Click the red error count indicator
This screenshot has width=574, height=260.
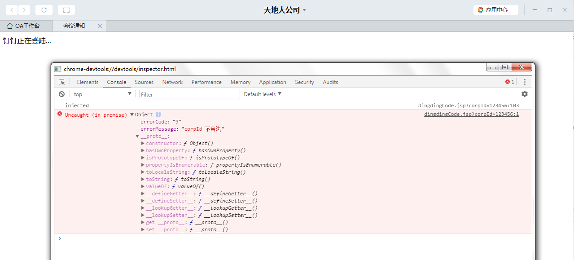click(510, 82)
